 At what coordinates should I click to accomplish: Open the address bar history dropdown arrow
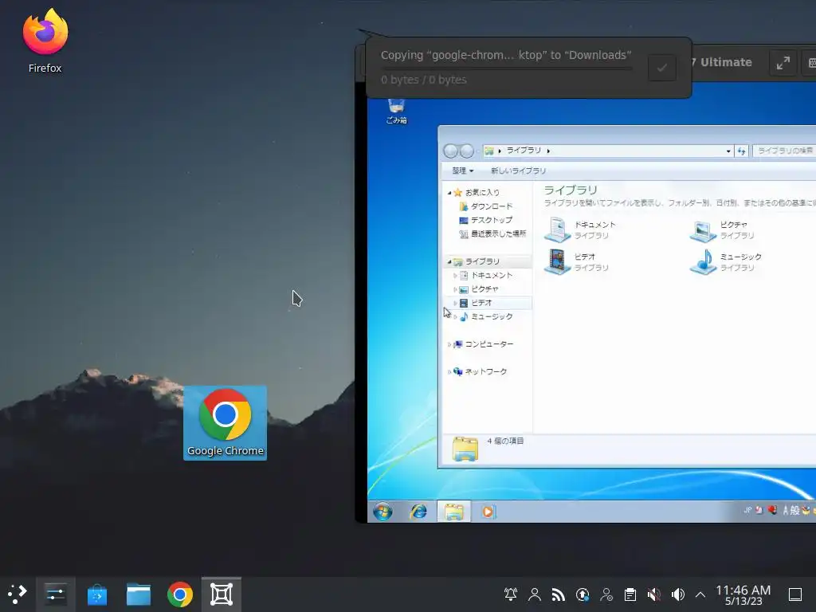pyautogui.click(x=728, y=151)
